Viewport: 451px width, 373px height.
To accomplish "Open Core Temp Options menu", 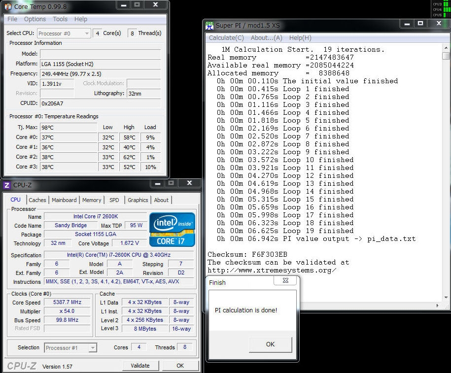I will 35,19.
